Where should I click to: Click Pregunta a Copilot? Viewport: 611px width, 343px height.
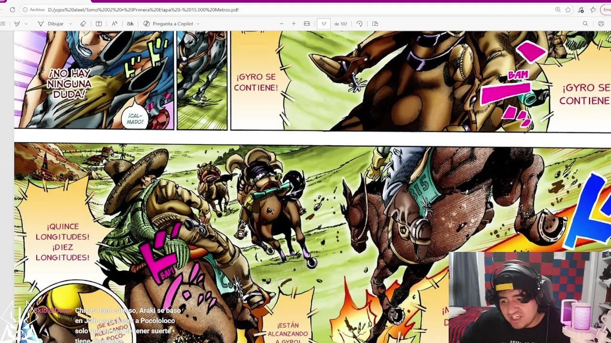pos(169,24)
